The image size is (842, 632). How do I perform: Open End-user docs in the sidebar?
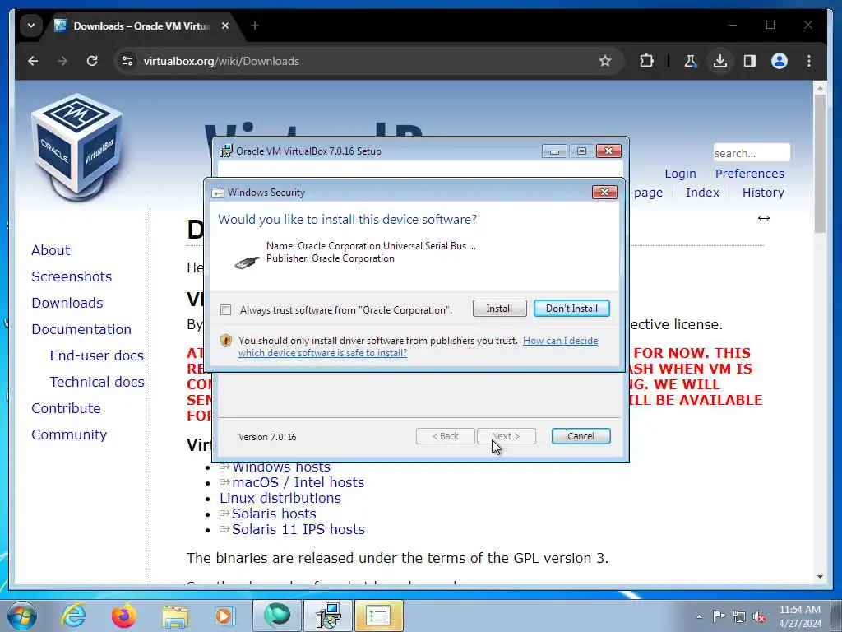97,355
